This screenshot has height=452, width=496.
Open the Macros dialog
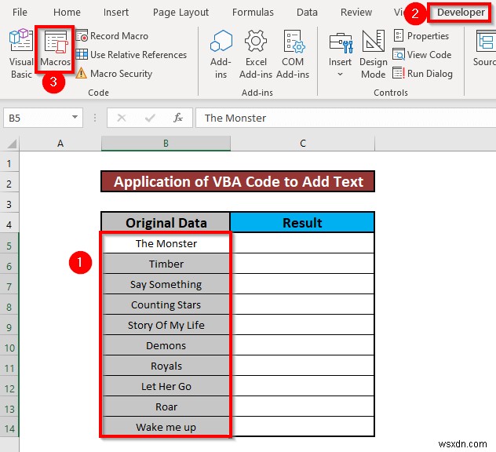55,49
